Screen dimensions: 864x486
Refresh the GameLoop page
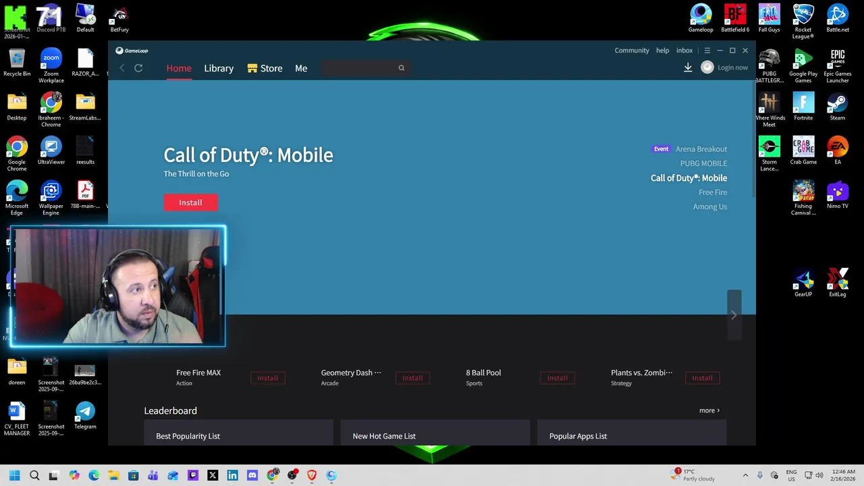138,68
